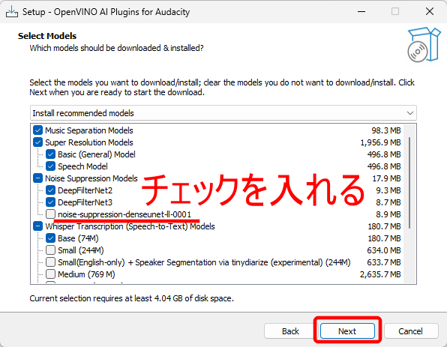Click the setup installer icon in title bar

(12, 12)
